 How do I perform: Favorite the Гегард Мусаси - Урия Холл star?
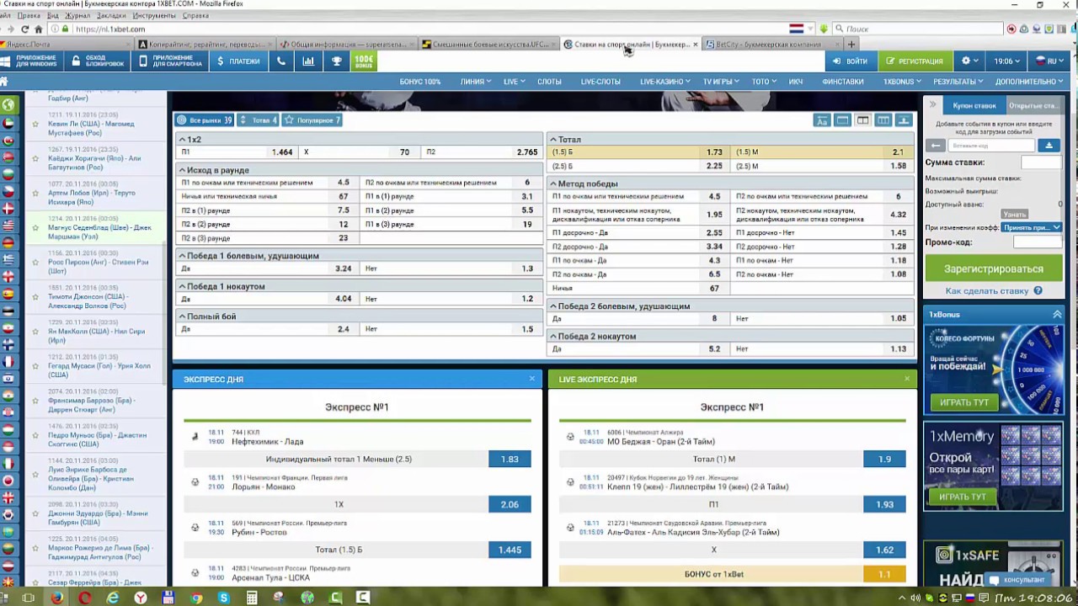pyautogui.click(x=35, y=365)
